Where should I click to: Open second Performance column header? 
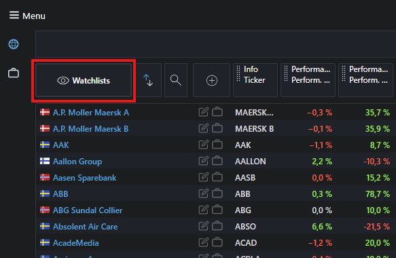[x=365, y=80]
